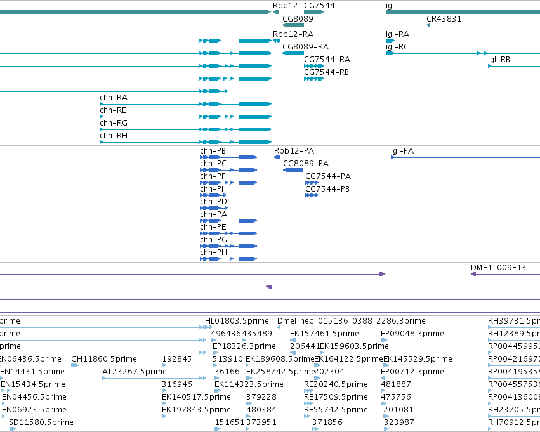Select the chn-PF protein label
Image resolution: width=540 pixels, height=432 pixels.
tap(213, 176)
